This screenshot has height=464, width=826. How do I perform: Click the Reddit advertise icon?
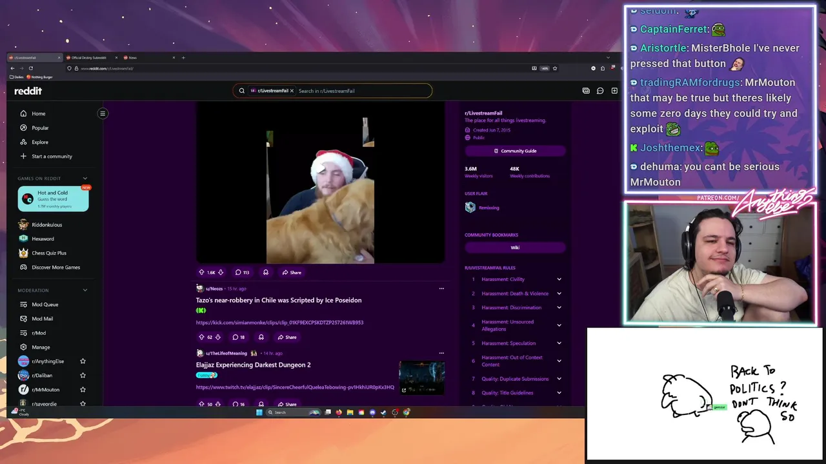click(x=586, y=91)
